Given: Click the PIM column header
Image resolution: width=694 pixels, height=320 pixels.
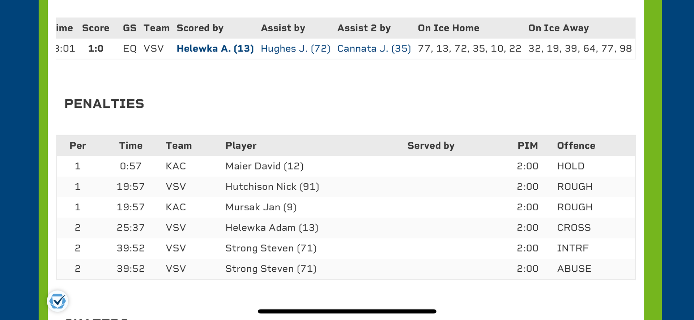Looking at the screenshot, I should [x=527, y=146].
